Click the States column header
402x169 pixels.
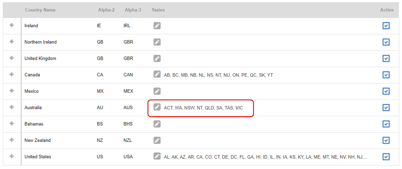pyautogui.click(x=158, y=10)
